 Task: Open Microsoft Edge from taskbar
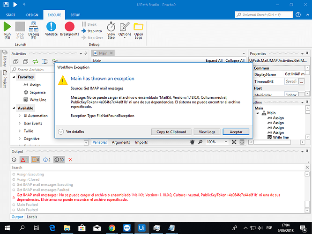pos(52,228)
